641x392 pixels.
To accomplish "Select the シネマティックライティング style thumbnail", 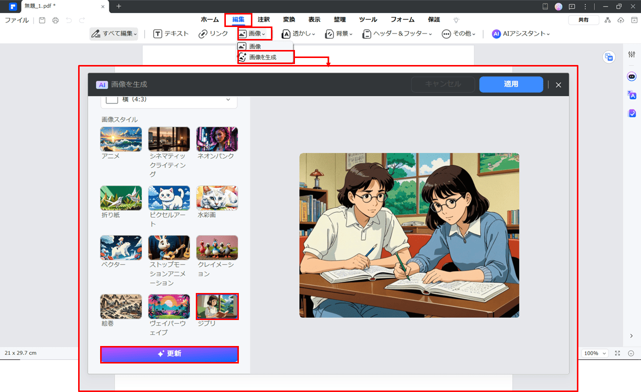I will [169, 139].
